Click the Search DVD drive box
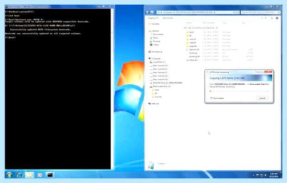This screenshot has width=287, height=183. pyautogui.click(x=260, y=13)
